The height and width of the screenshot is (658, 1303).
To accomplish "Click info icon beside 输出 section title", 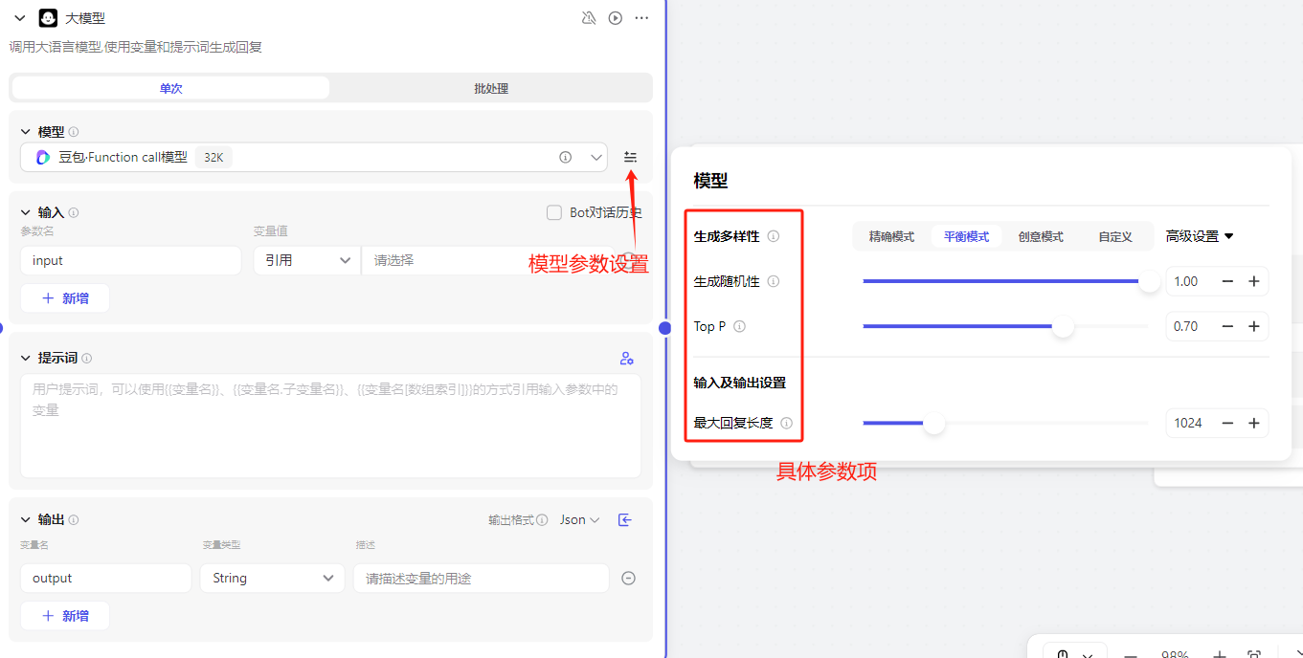I will tap(74, 519).
